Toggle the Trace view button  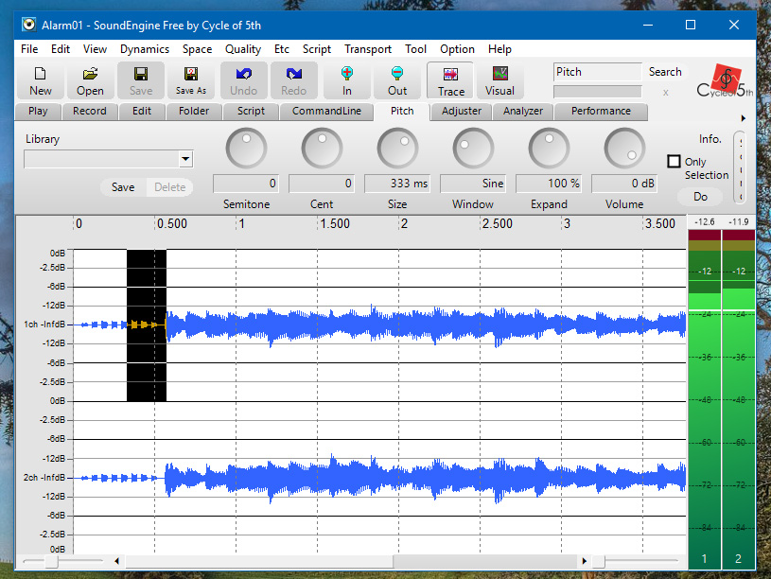coord(450,80)
